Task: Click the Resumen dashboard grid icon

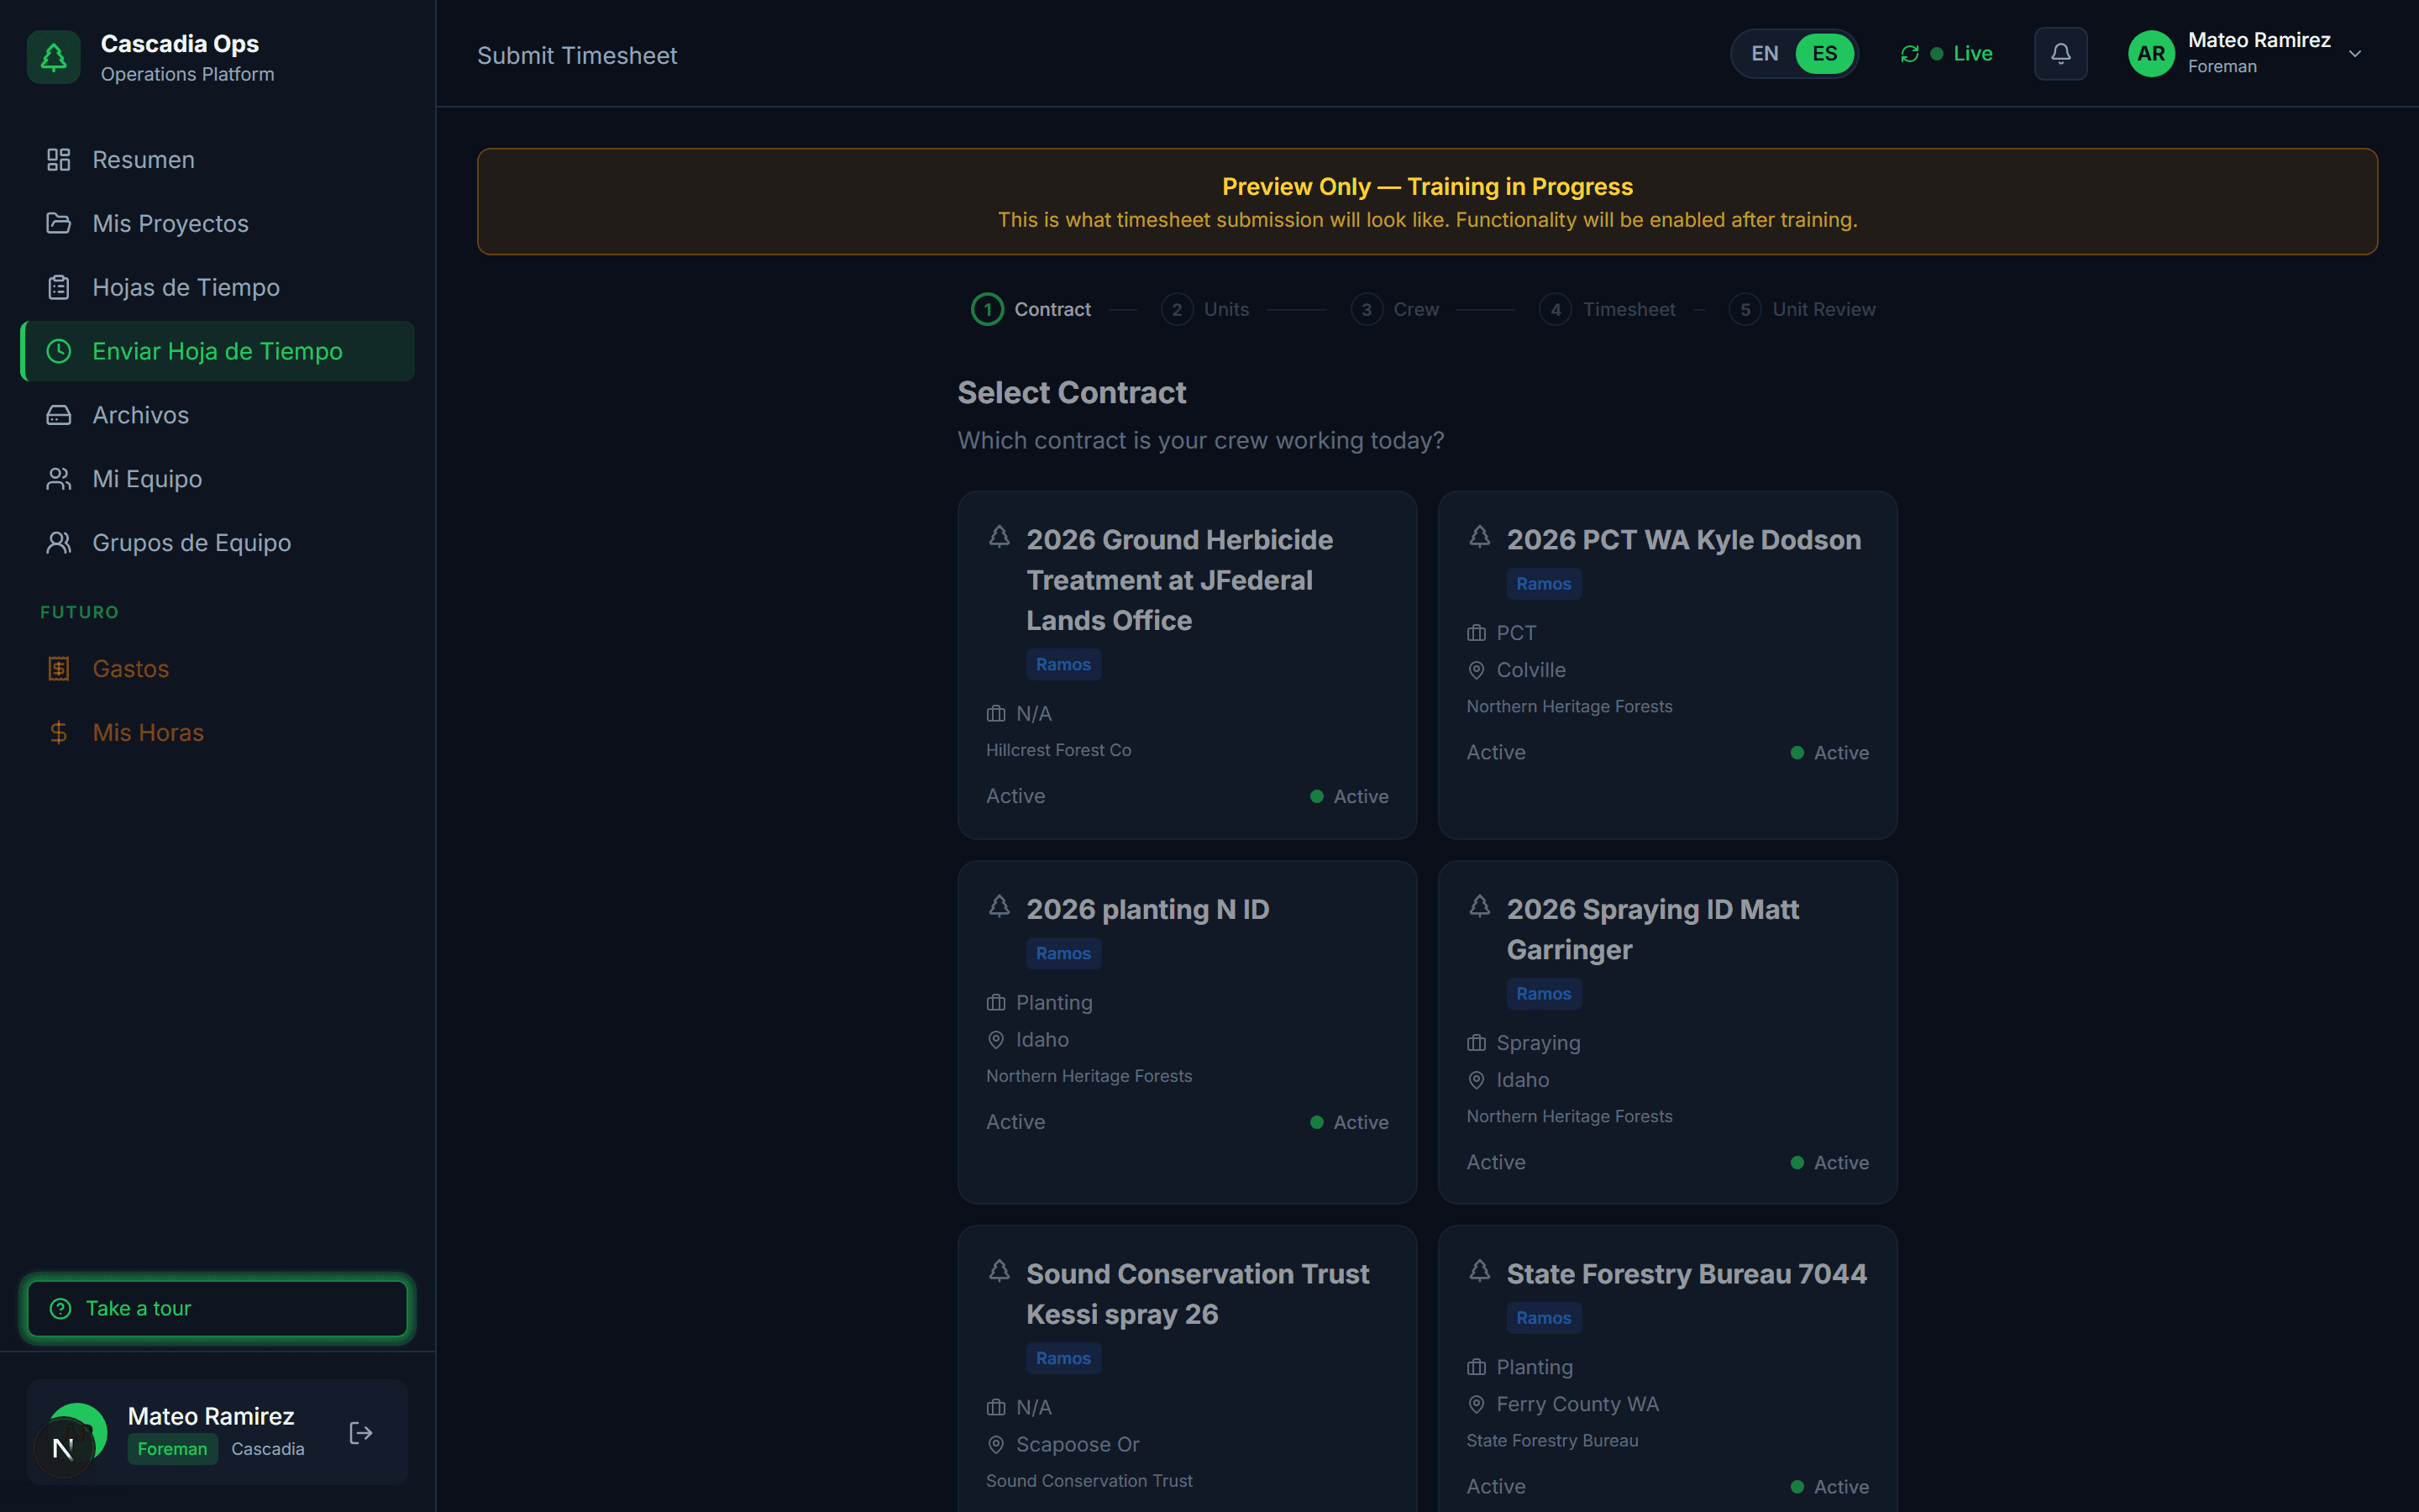Action: [59, 160]
